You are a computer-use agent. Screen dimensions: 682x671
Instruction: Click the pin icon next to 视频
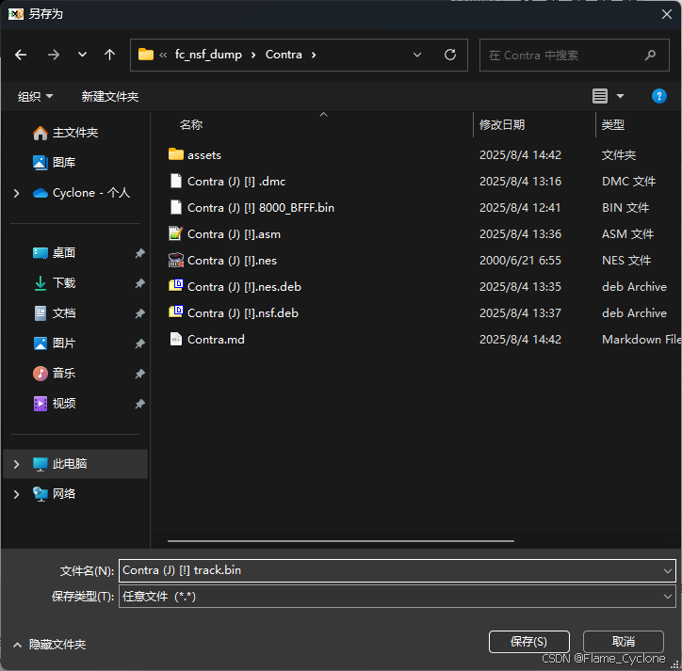click(139, 404)
